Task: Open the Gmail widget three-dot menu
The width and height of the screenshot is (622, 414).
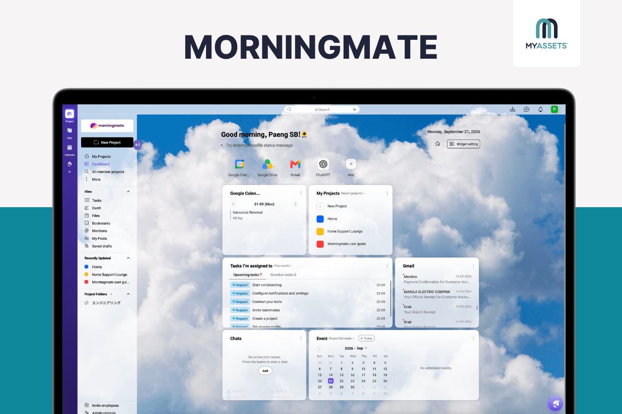Action: click(x=474, y=266)
